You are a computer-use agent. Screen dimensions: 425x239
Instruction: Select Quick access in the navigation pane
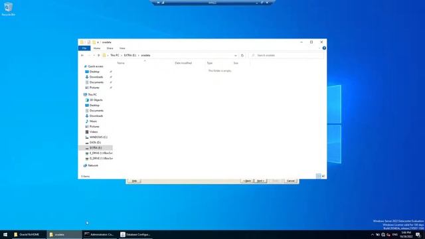pos(95,66)
